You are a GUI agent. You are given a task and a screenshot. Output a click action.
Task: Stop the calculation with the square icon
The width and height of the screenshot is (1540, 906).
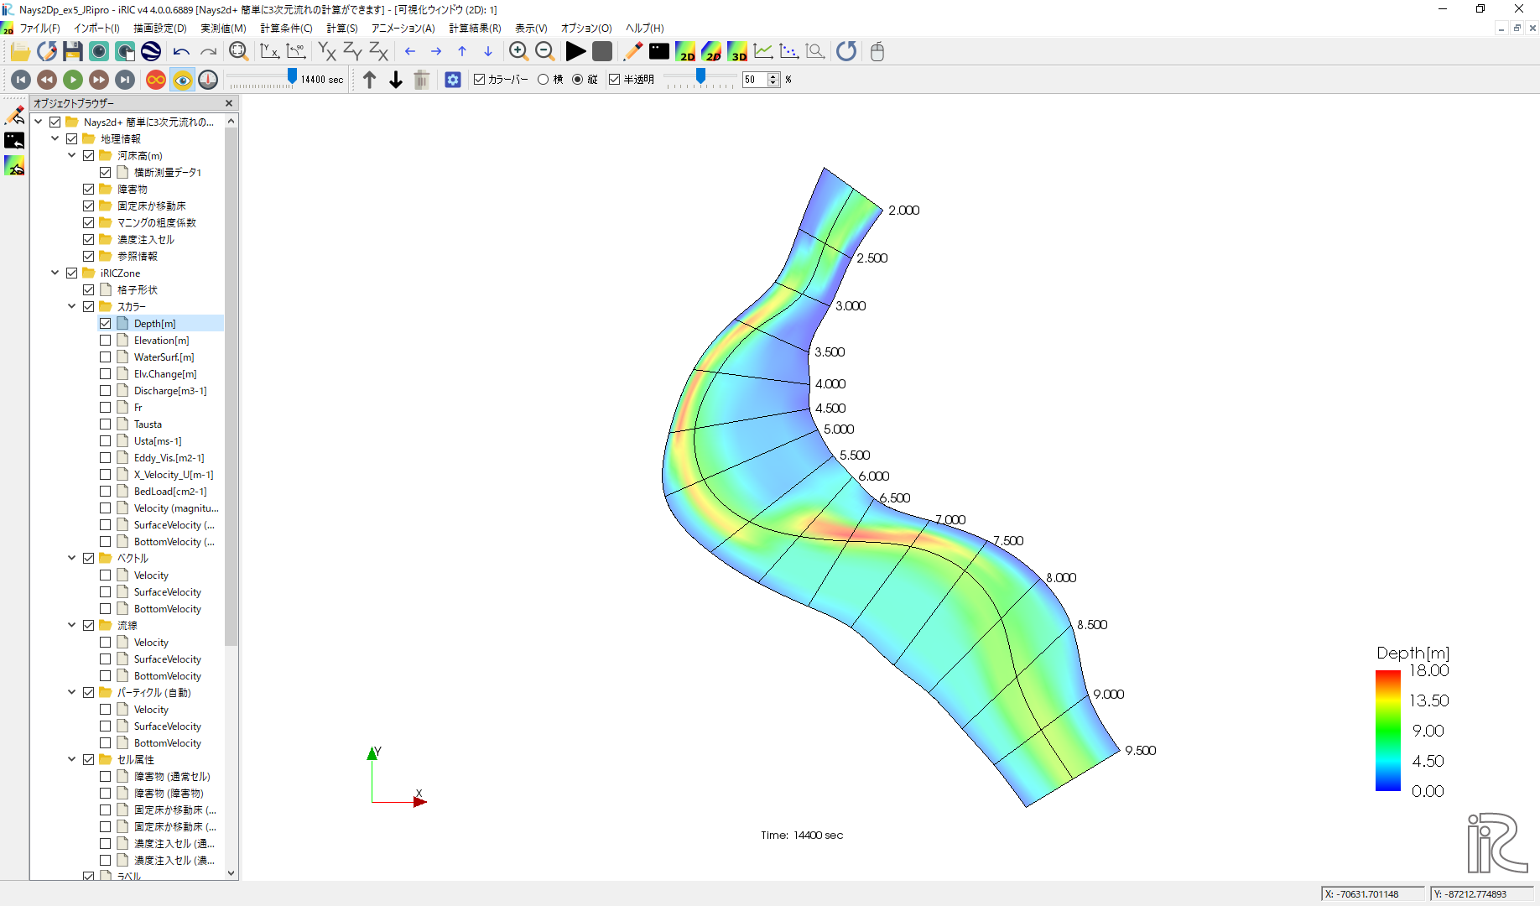pos(602,51)
